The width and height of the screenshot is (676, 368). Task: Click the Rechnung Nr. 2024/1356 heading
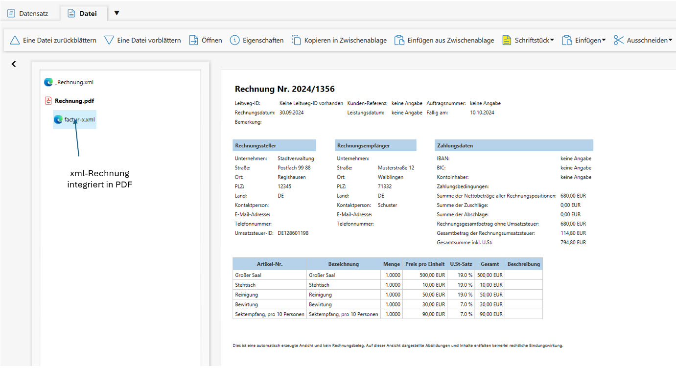tap(285, 89)
